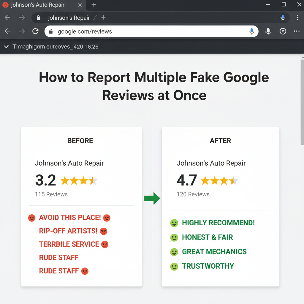304x304 pixels.
Task: Click the 3.2 rating number
Action: tap(45, 180)
